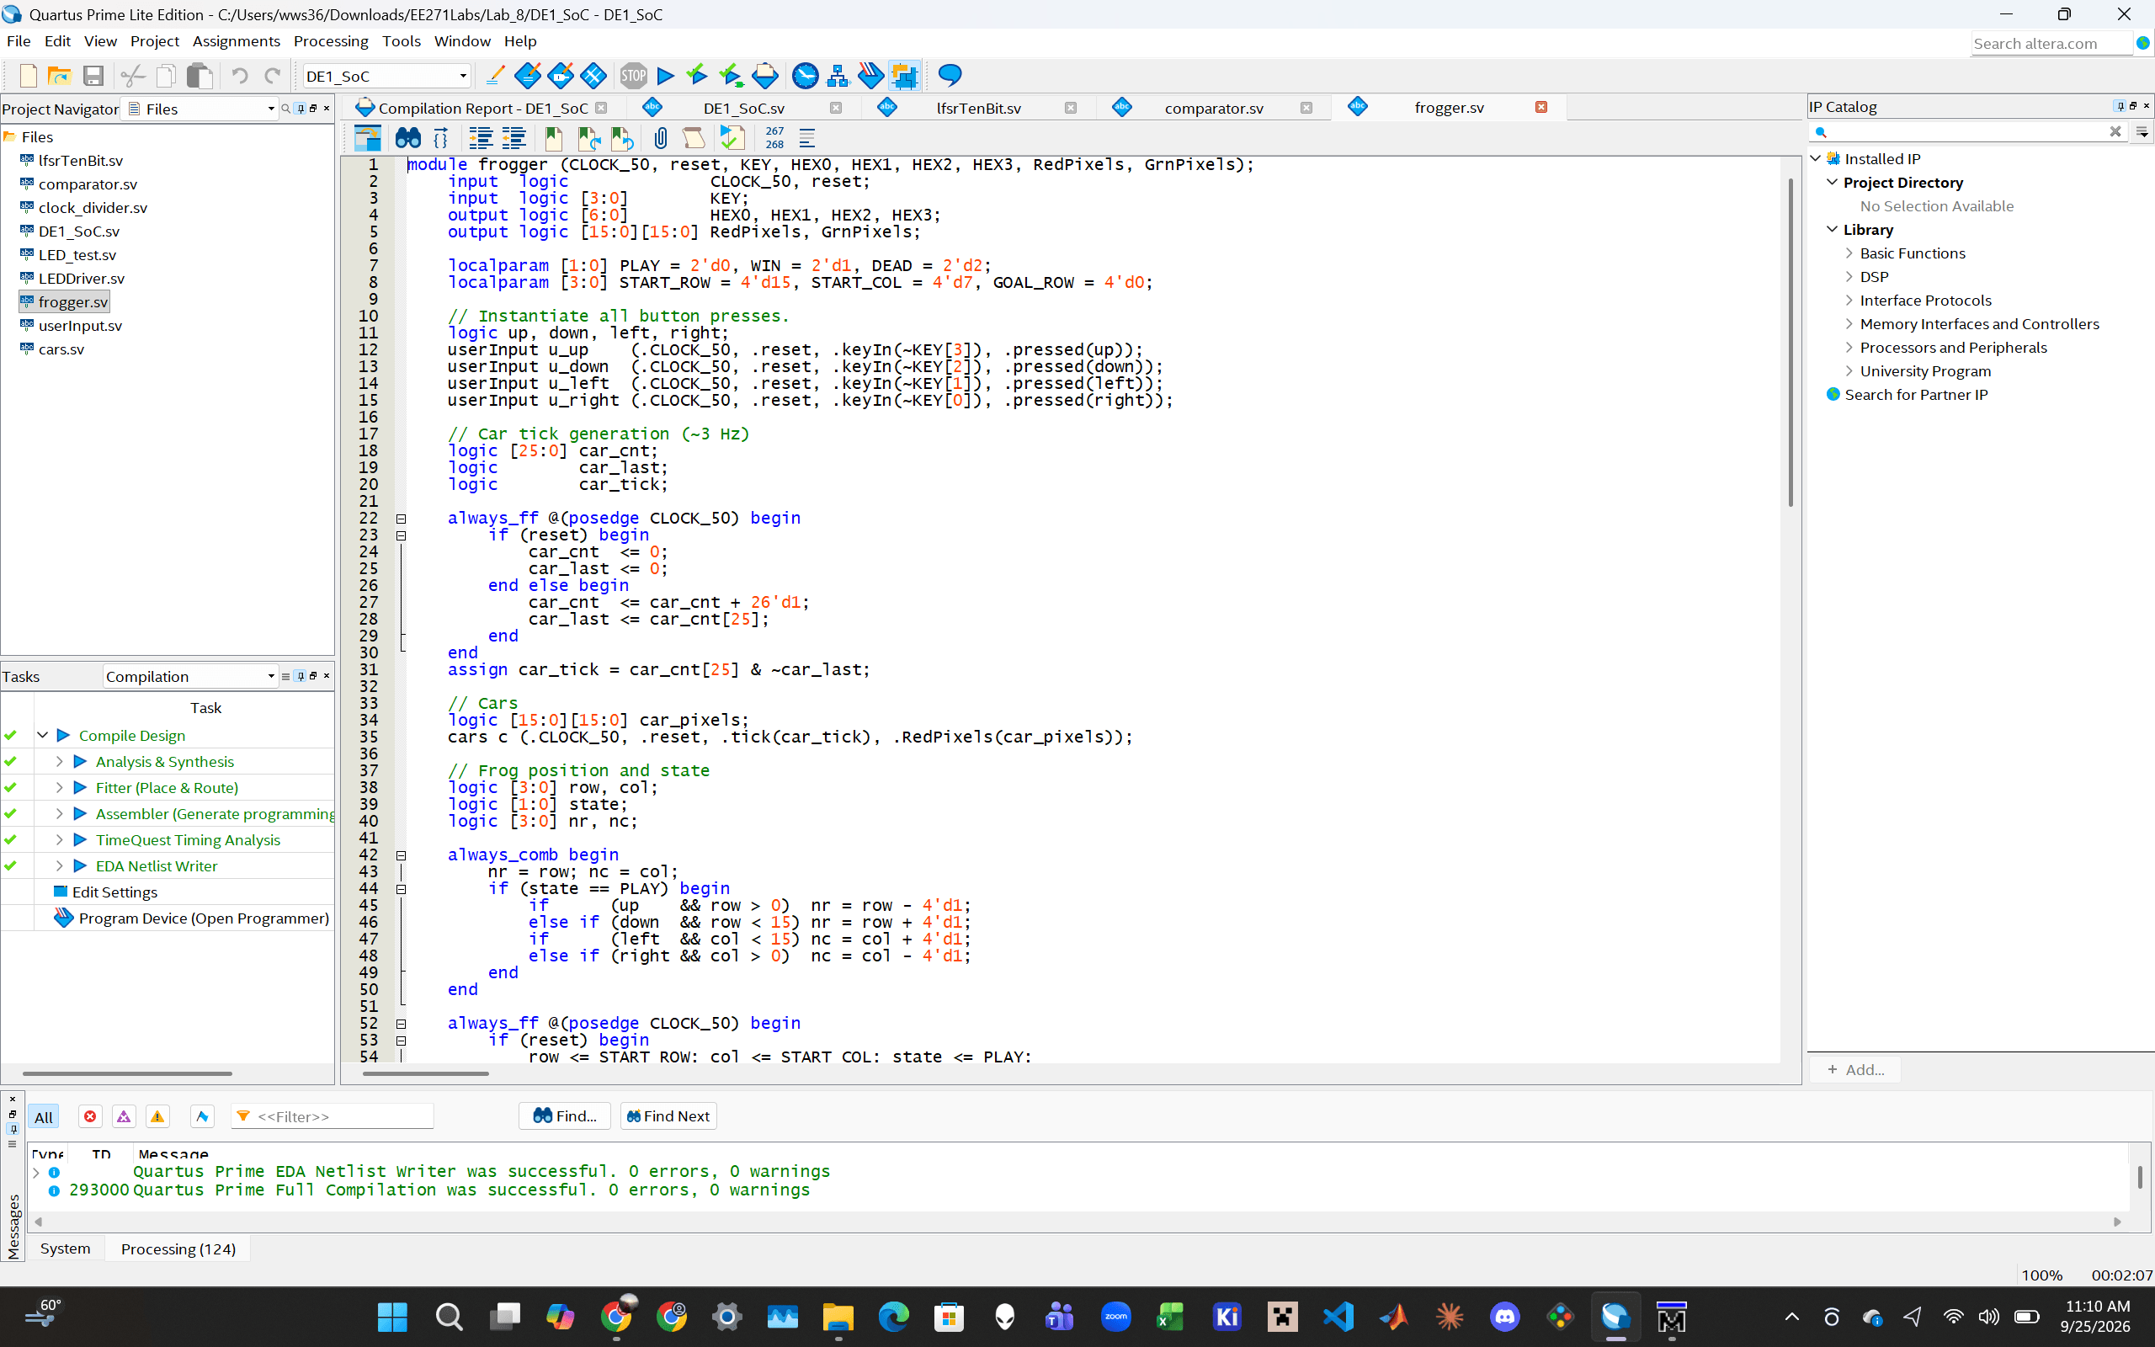Toggle the yellow warning messages filter
The height and width of the screenshot is (1347, 2155).
[157, 1116]
